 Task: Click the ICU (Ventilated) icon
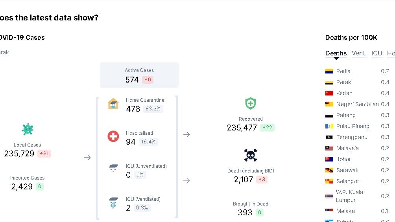113,202
